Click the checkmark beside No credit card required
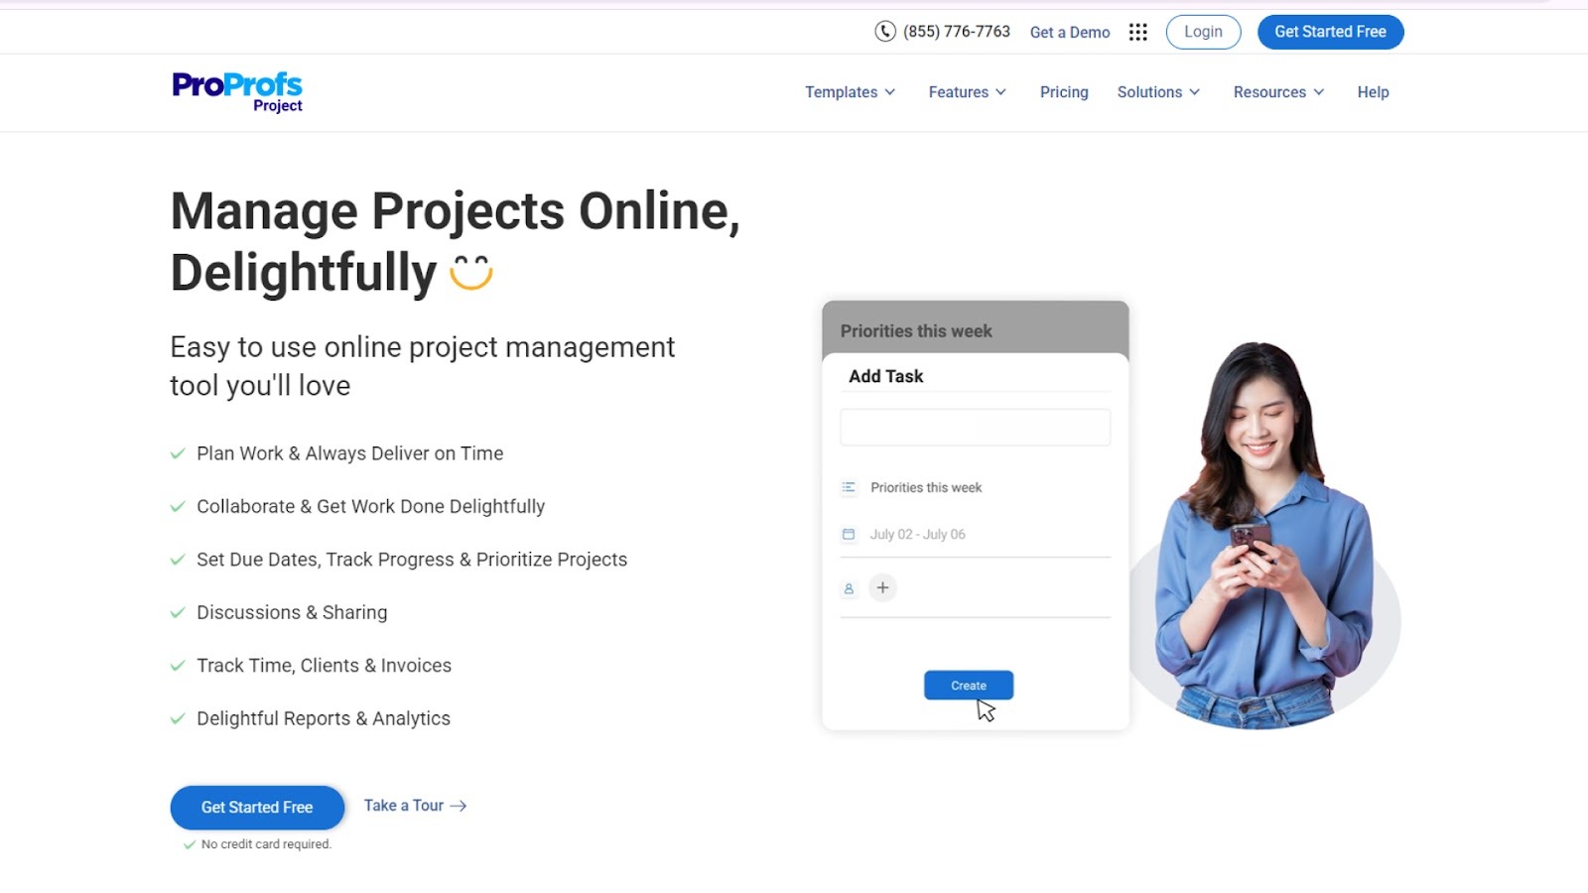 189,843
